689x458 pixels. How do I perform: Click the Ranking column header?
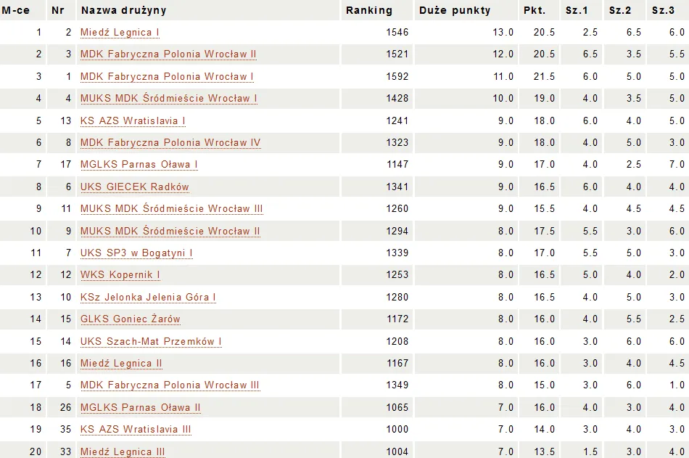click(x=369, y=10)
